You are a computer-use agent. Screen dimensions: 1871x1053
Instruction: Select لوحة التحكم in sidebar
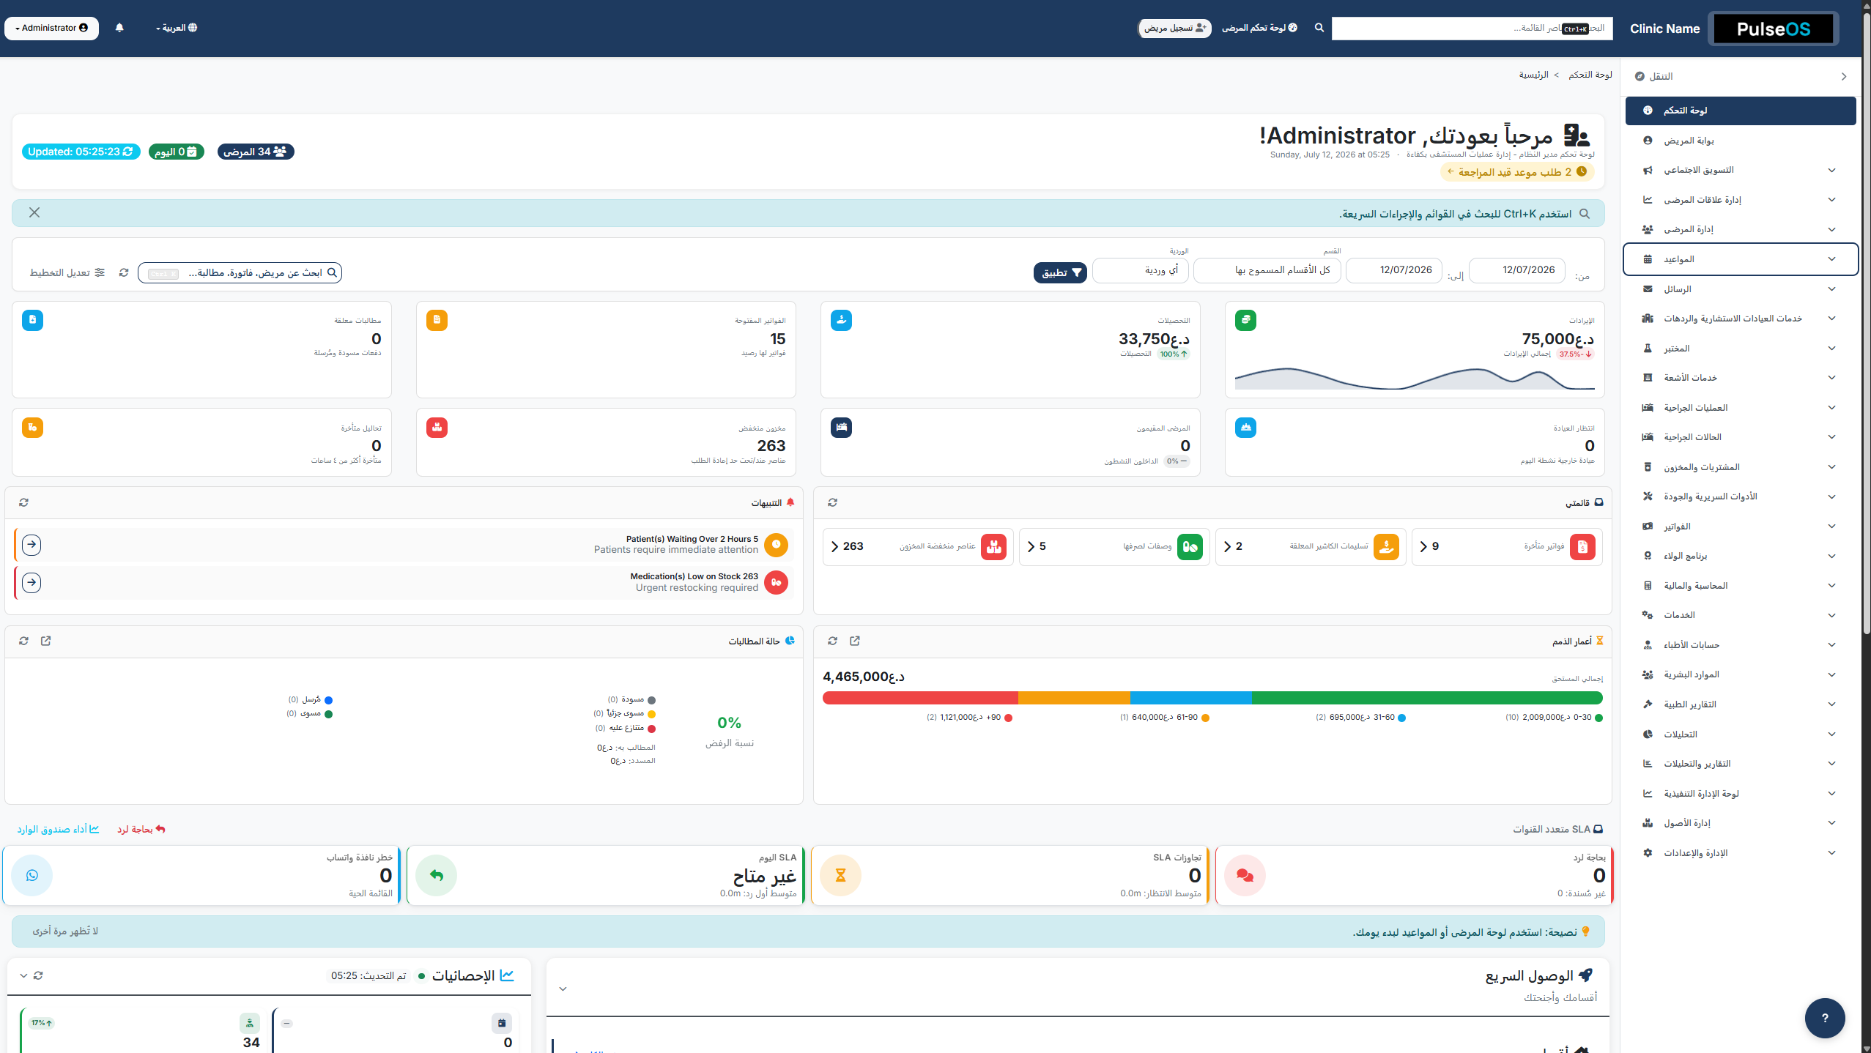pos(1740,111)
